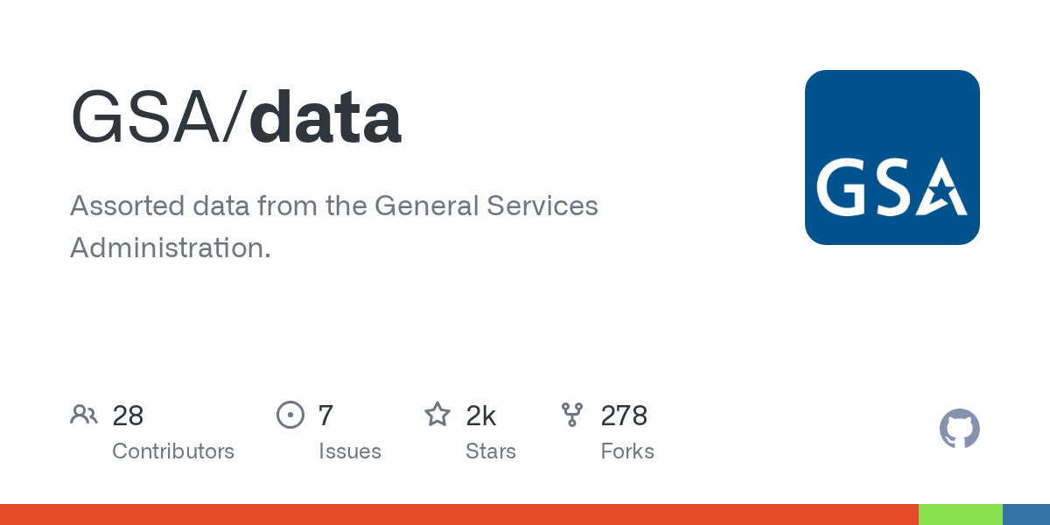Click the blue language bar segment

(1026, 514)
